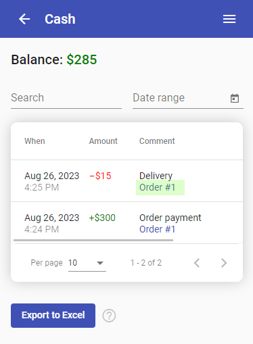The width and height of the screenshot is (253, 344).
Task: Select the −$15 Delivery transaction row
Action: (x=127, y=181)
